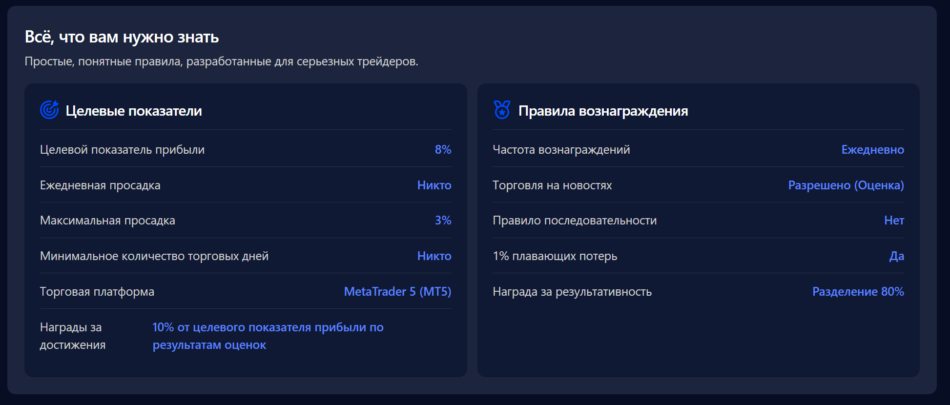Click Минимальное количество торговых дней label
This screenshot has height=405, width=950.
tap(154, 256)
